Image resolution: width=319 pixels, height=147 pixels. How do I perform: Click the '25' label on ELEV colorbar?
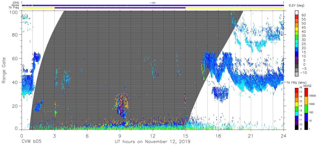[x=303, y=44]
